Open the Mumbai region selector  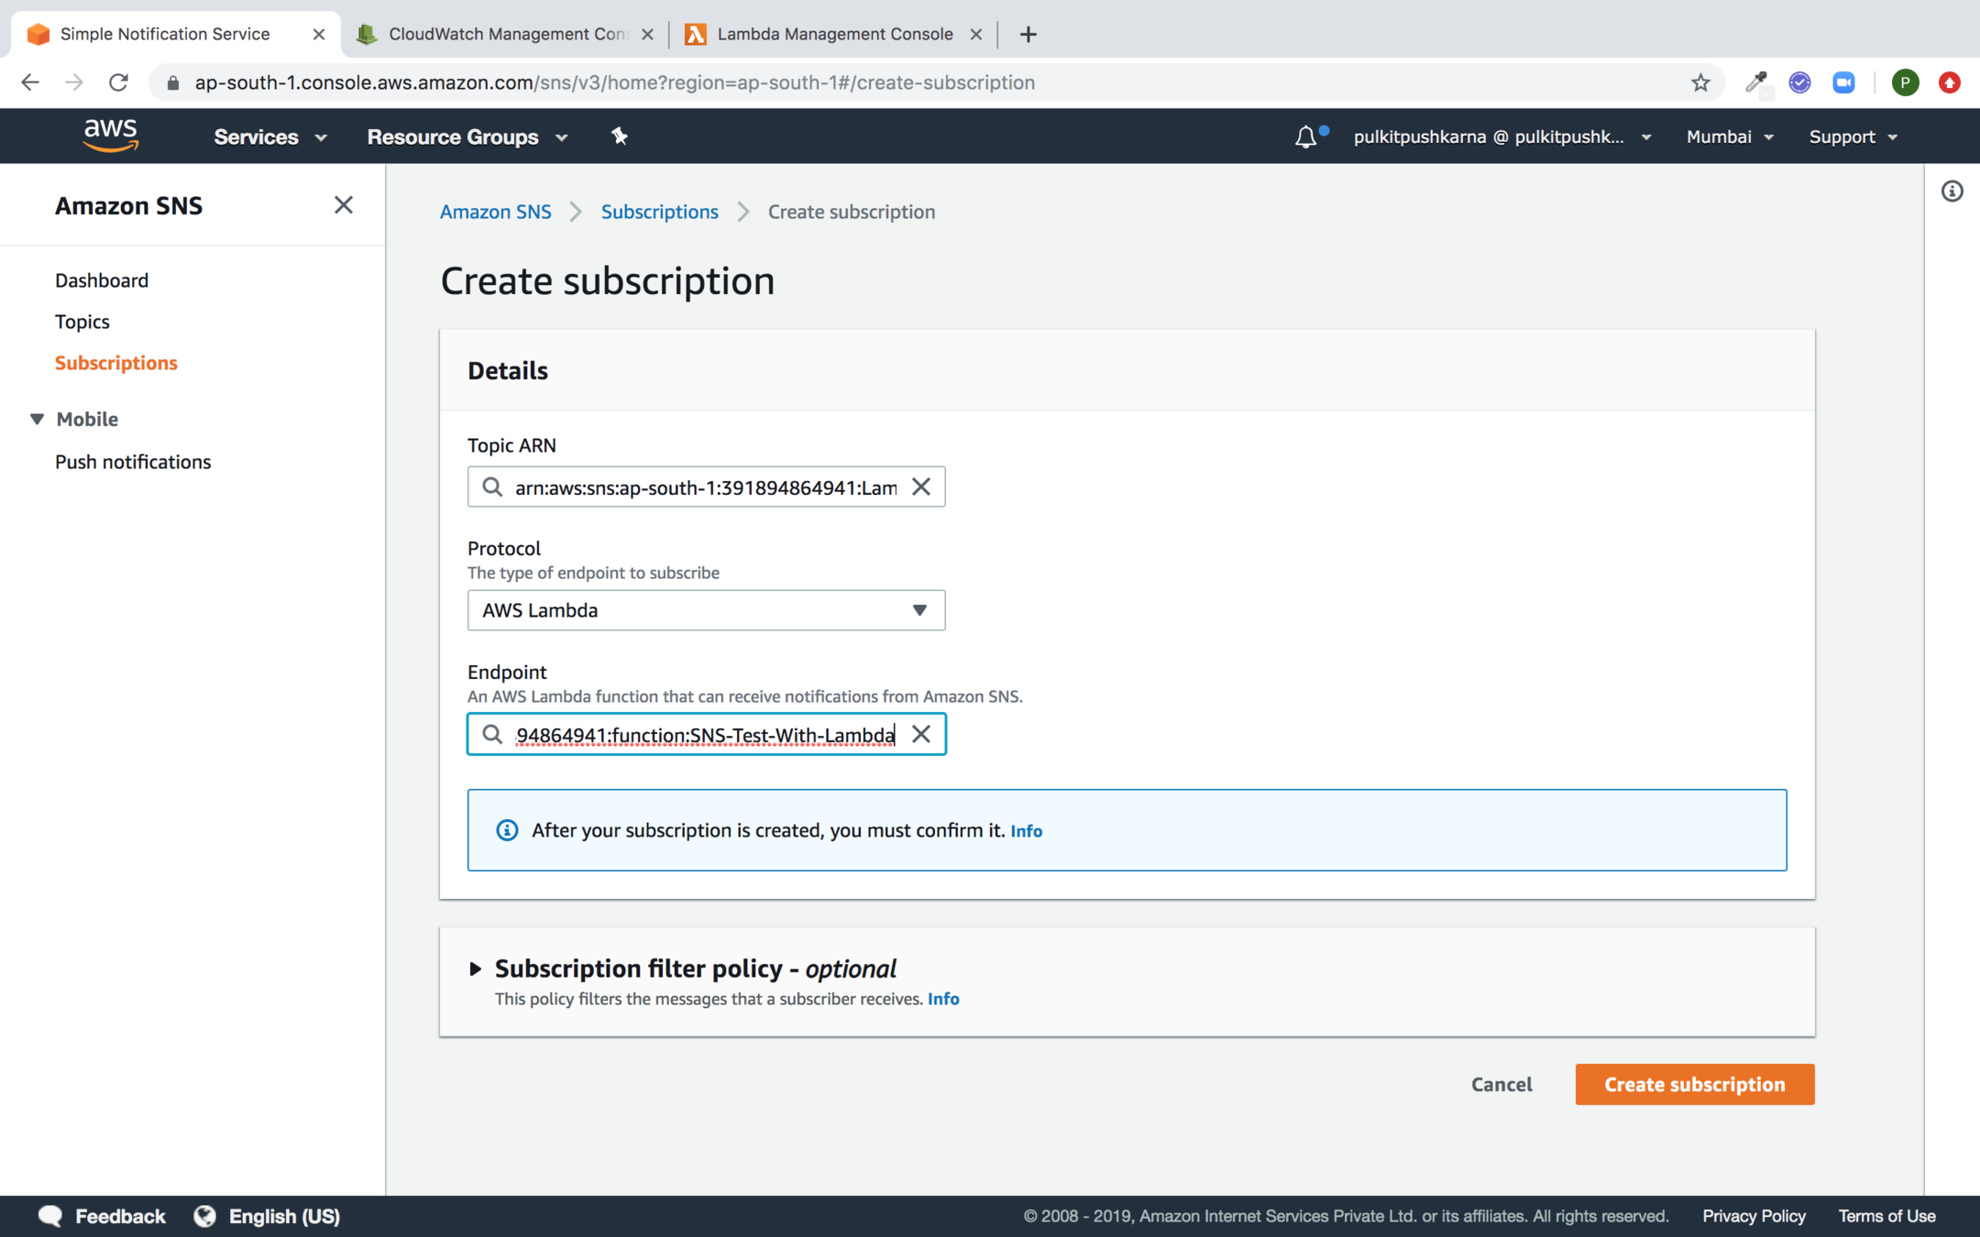pos(1729,137)
